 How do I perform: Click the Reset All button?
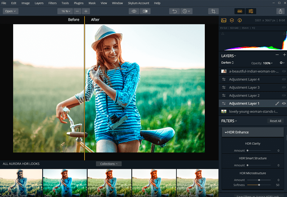tap(275, 121)
